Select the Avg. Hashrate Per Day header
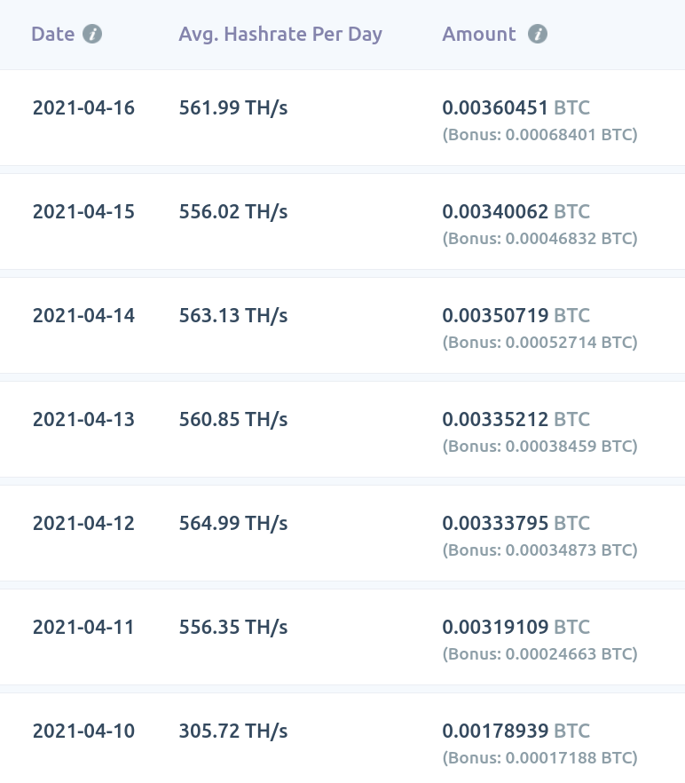This screenshot has width=685, height=783. 280,35
